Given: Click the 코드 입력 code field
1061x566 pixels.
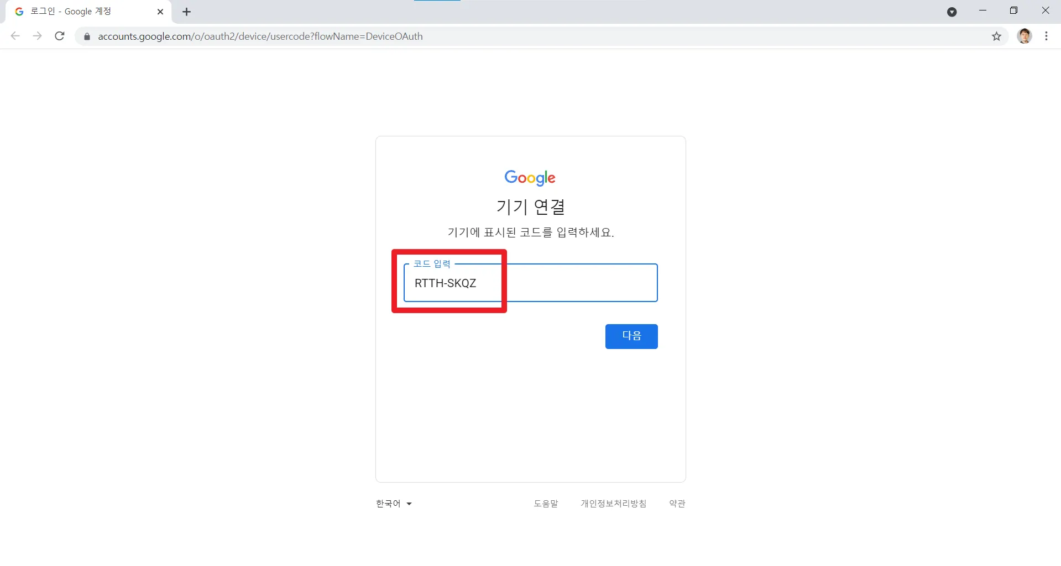Looking at the screenshot, I should (530, 283).
